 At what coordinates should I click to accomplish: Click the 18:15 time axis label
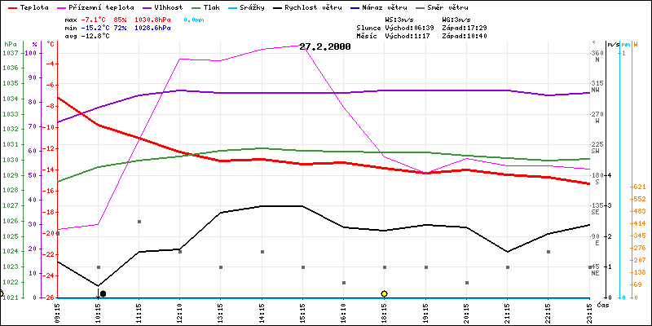point(384,311)
